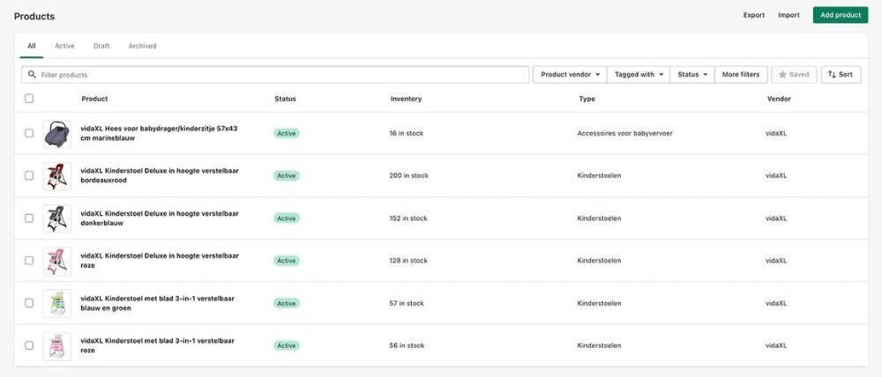Click Kinderstoelen type in the bordeauxrood row
Viewport: 882px width, 377px height.
point(599,176)
